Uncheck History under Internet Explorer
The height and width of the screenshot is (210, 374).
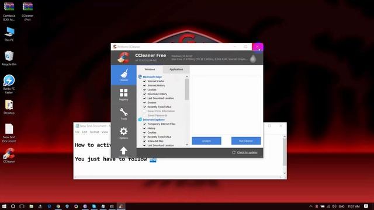click(144, 128)
